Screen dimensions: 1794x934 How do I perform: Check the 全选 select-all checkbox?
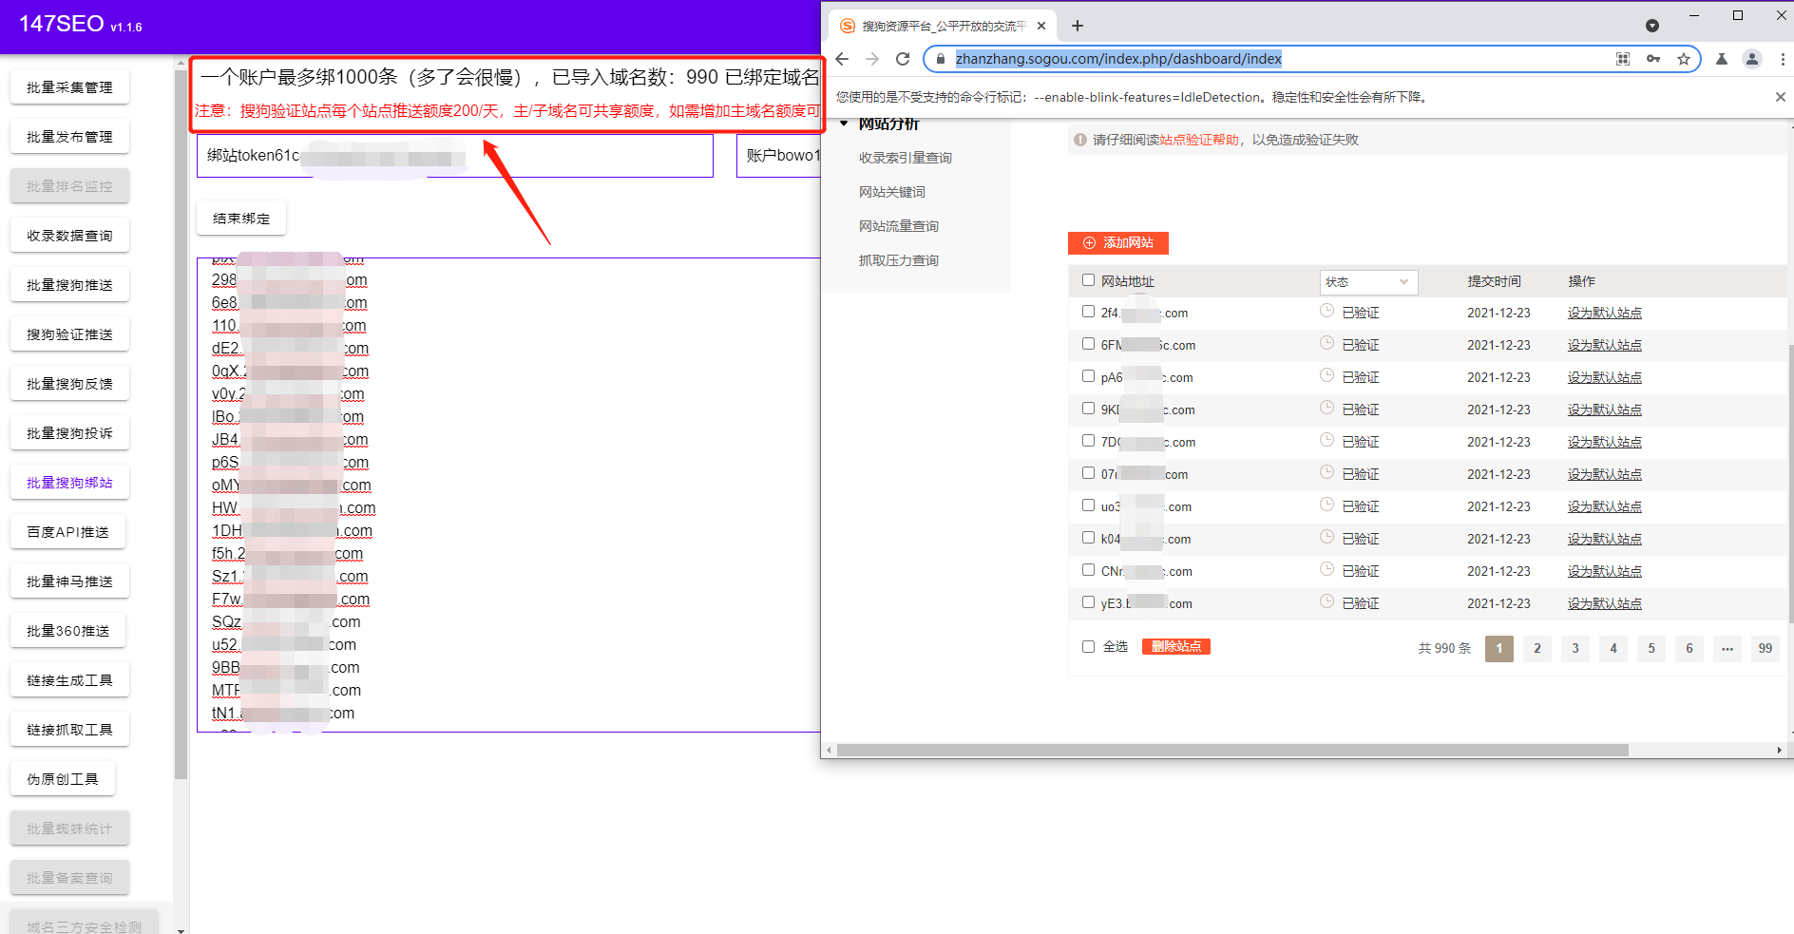(1088, 646)
